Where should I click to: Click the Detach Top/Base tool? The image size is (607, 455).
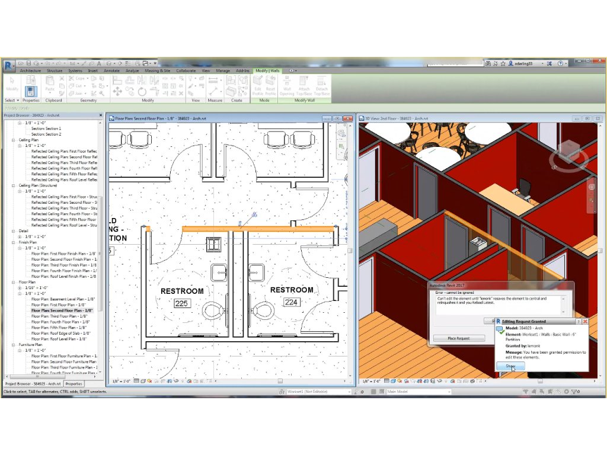(322, 85)
